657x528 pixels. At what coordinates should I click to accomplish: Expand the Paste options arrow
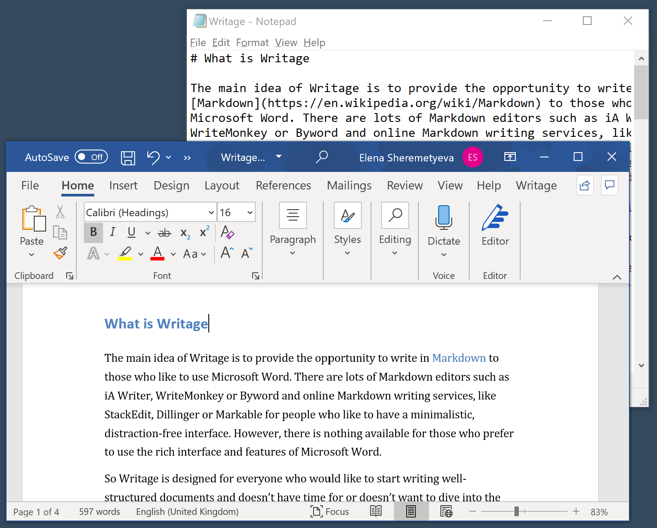pos(32,255)
